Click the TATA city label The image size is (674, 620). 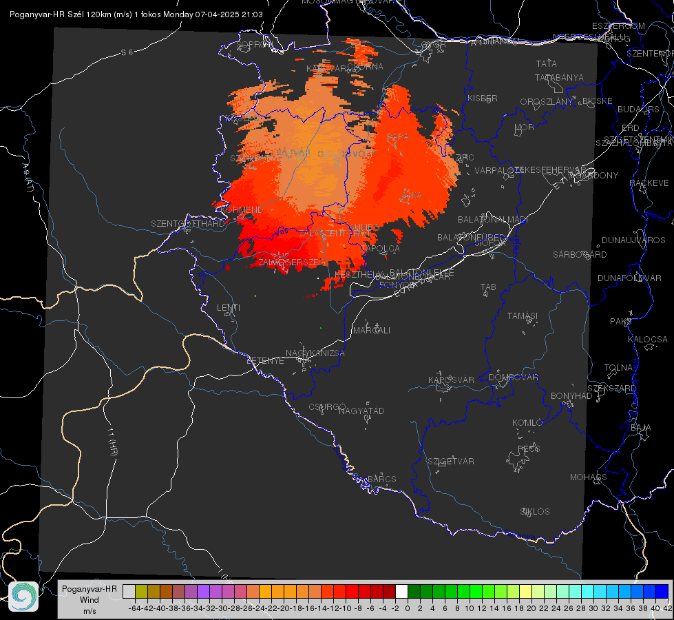tap(547, 63)
